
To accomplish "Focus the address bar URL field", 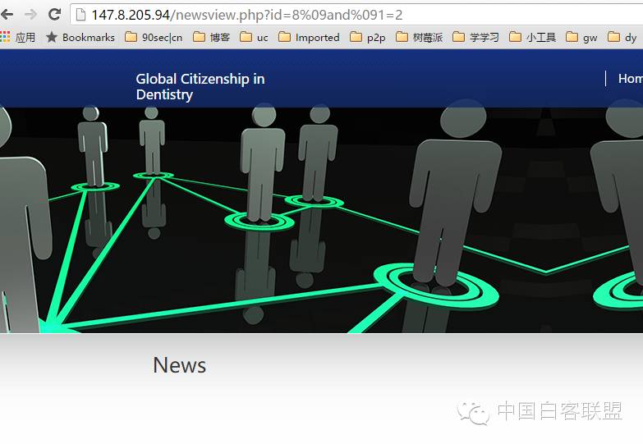I will (356, 15).
